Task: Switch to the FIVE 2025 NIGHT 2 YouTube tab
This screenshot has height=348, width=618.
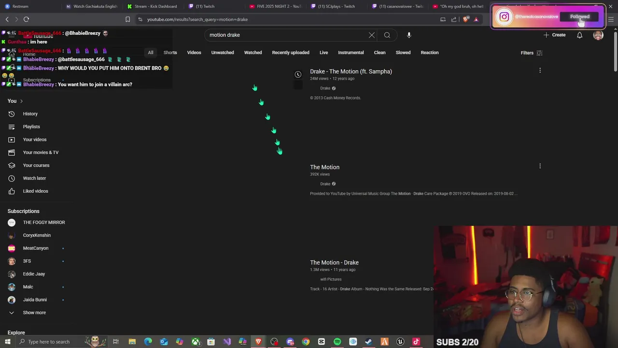Action: click(x=276, y=6)
